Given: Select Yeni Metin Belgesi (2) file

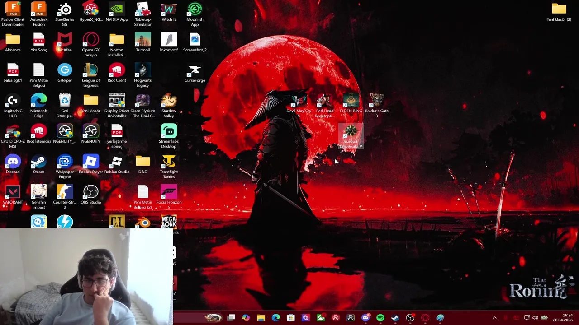Looking at the screenshot, I should pyautogui.click(x=142, y=197).
